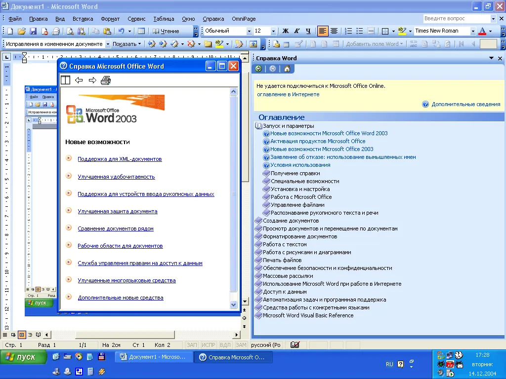Open Print Preview from the toolbar
Viewport: 506px width, 379px height.
click(70, 31)
